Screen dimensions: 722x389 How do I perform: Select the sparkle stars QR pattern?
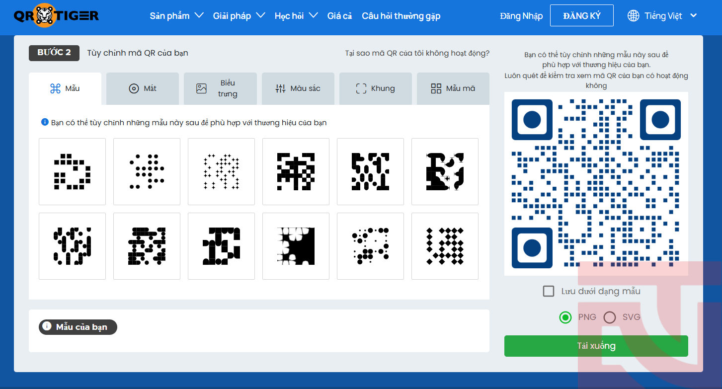point(221,171)
